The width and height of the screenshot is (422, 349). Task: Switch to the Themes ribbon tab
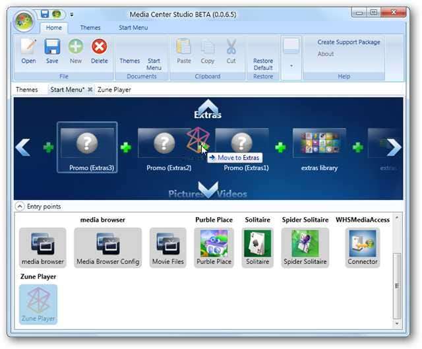click(90, 28)
